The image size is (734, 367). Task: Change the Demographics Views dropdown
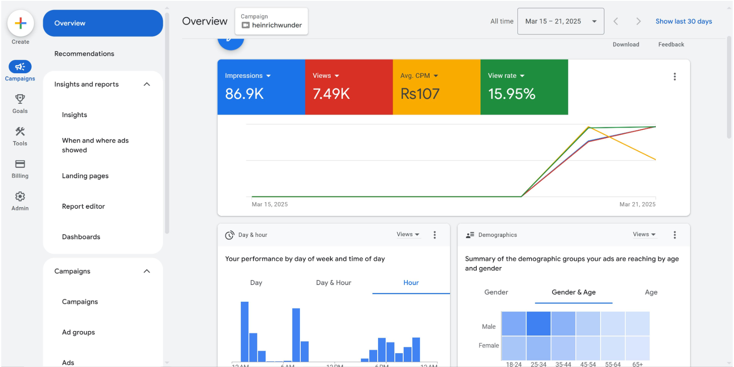[644, 234]
